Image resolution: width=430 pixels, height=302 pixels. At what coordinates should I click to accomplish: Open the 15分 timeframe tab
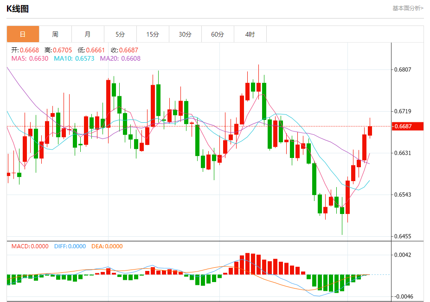point(153,34)
